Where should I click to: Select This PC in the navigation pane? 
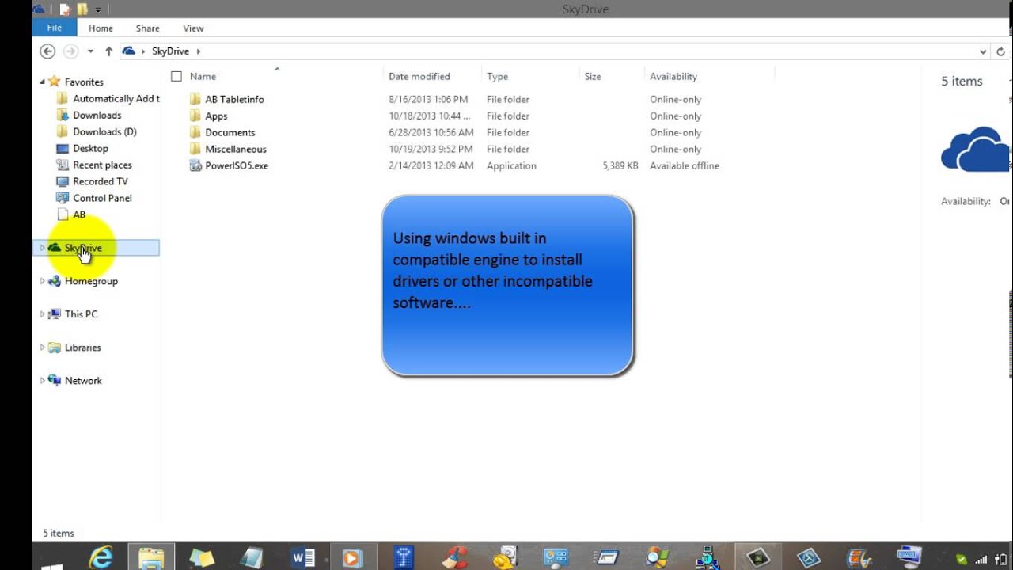[81, 314]
